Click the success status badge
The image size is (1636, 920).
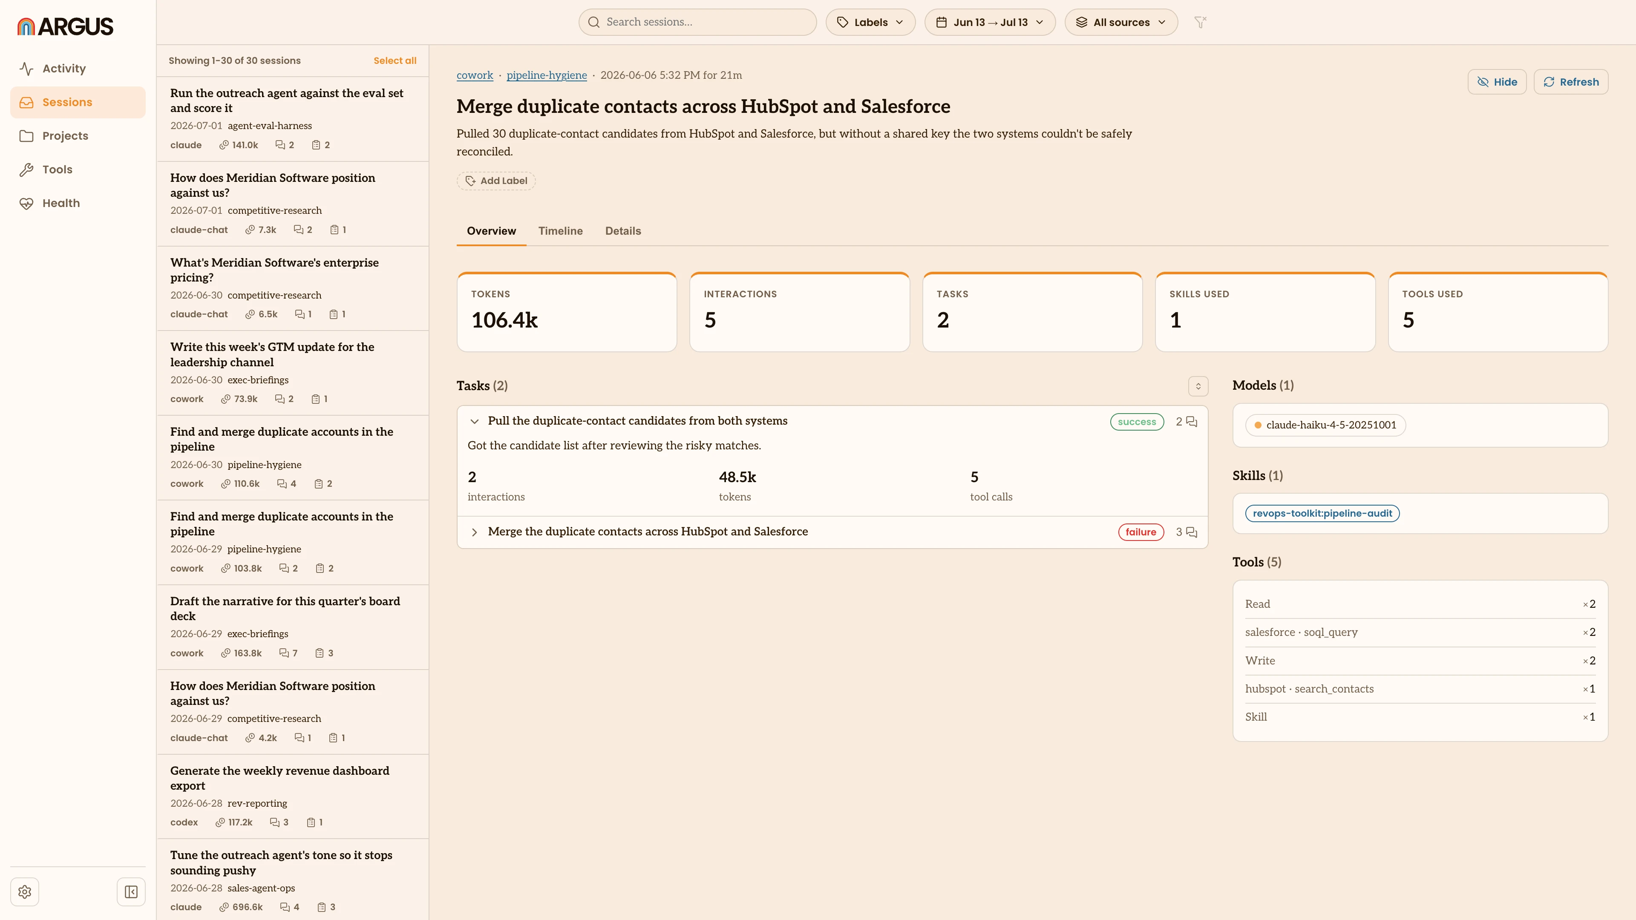[x=1137, y=422]
